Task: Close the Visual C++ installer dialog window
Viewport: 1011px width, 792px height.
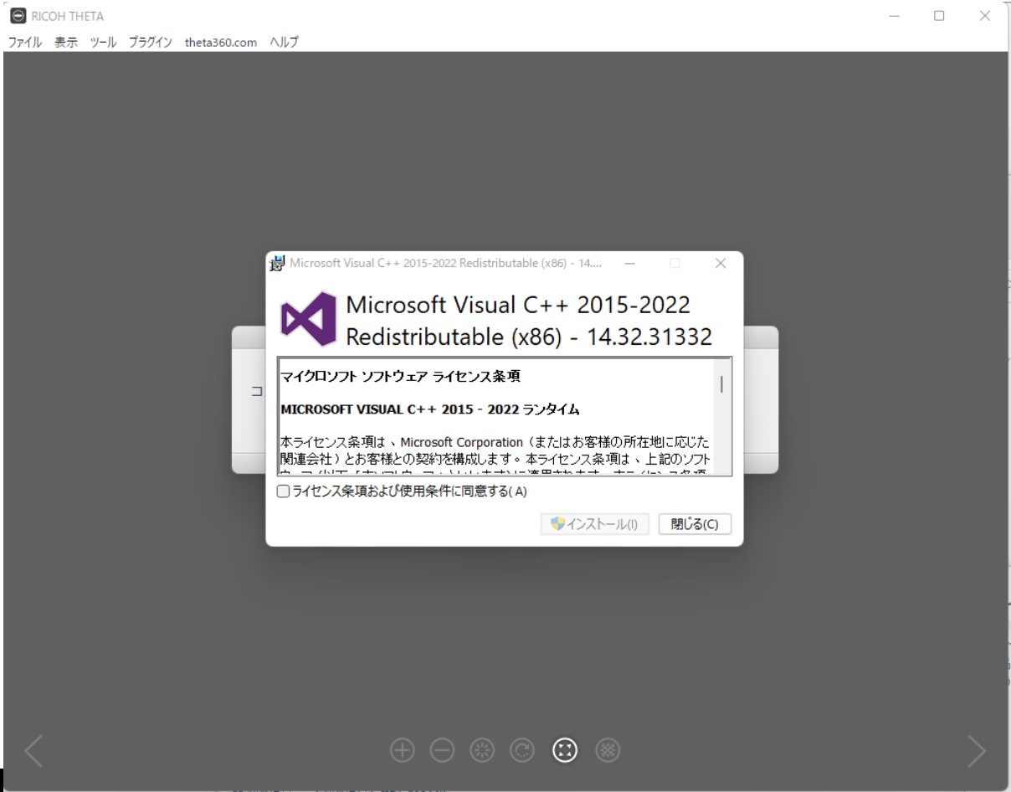Action: (x=721, y=263)
